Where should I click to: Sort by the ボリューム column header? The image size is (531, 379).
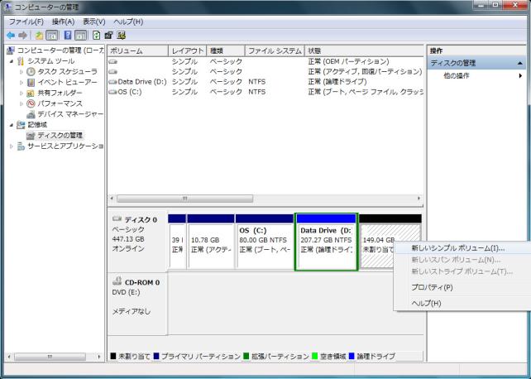tap(137, 50)
